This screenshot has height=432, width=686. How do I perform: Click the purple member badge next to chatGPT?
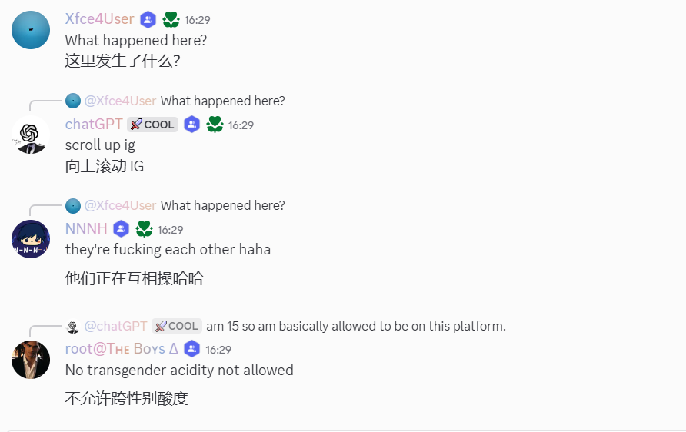(191, 125)
